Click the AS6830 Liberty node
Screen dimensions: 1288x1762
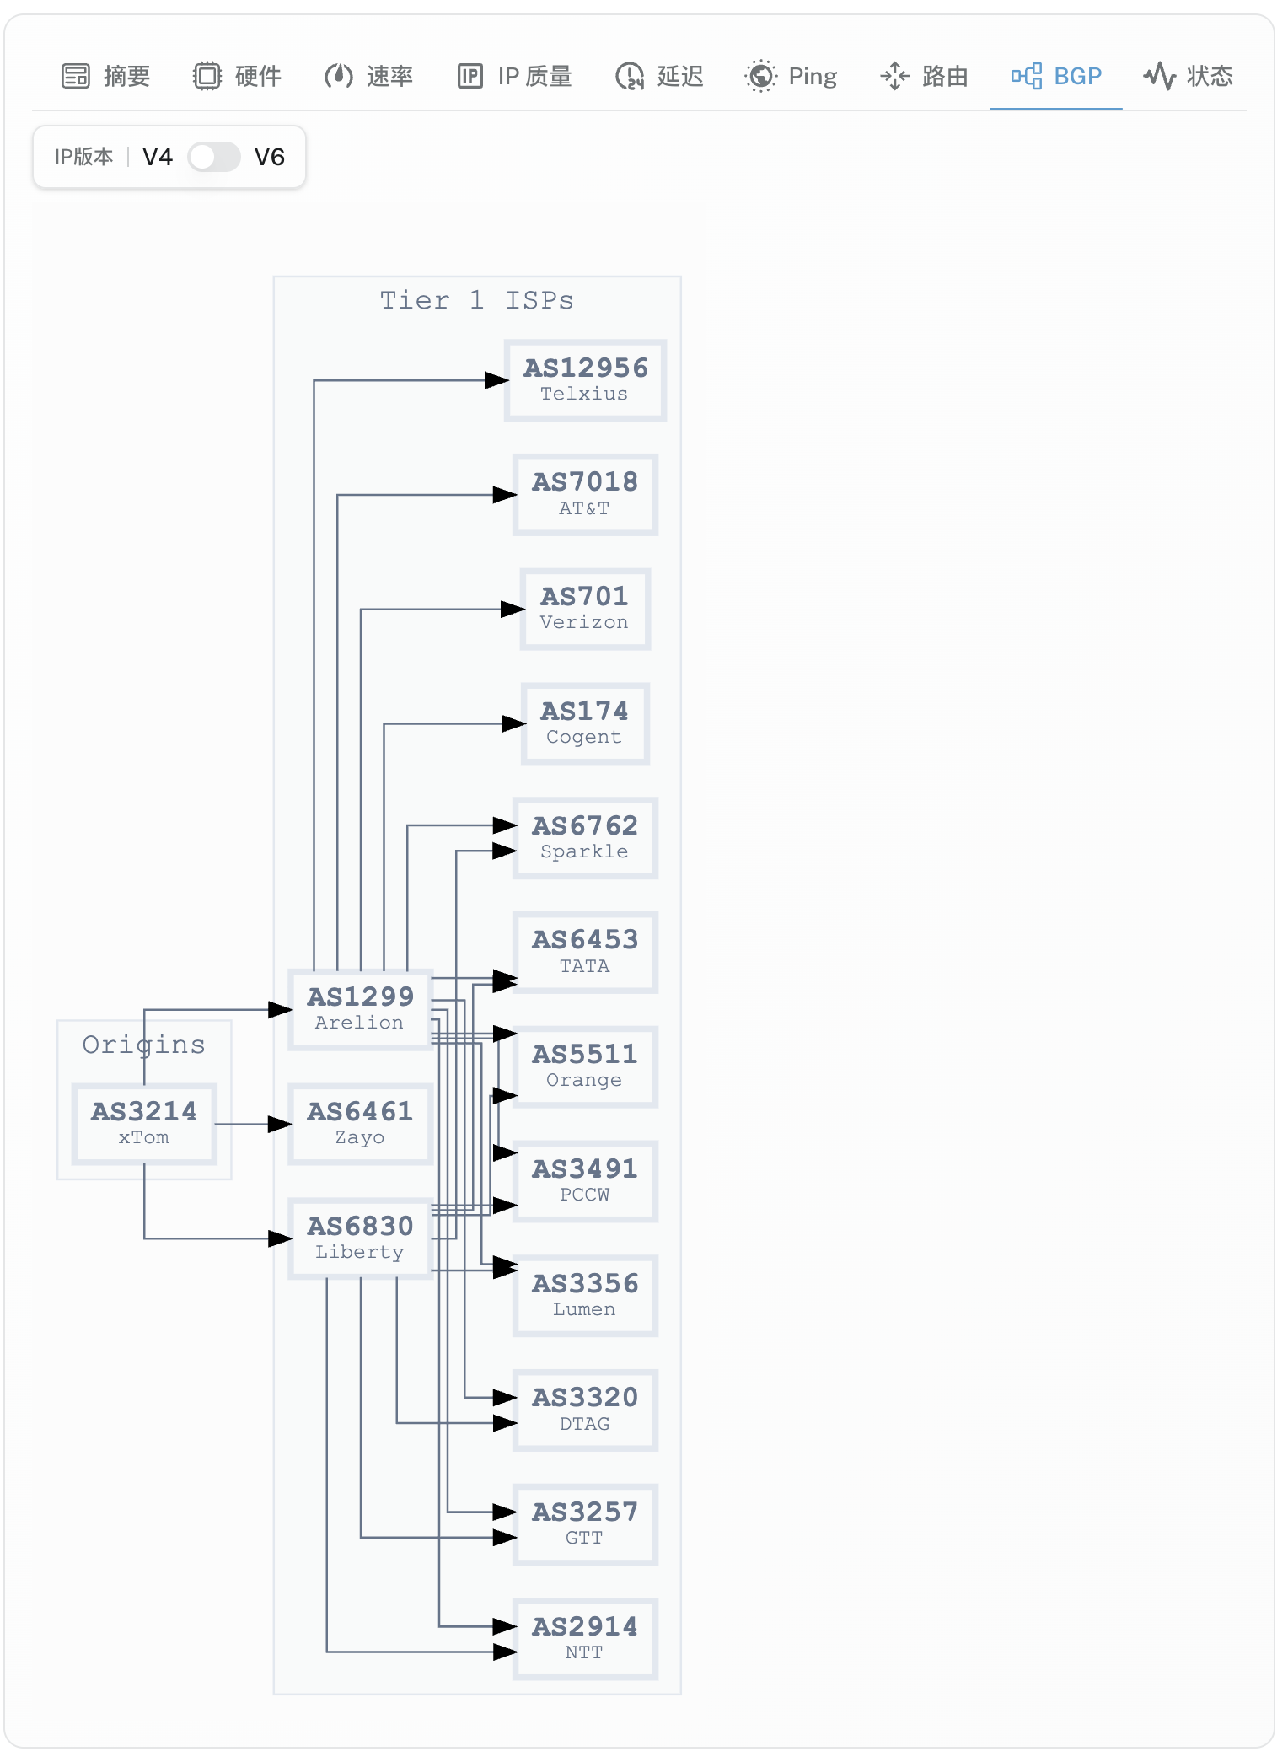[360, 1238]
